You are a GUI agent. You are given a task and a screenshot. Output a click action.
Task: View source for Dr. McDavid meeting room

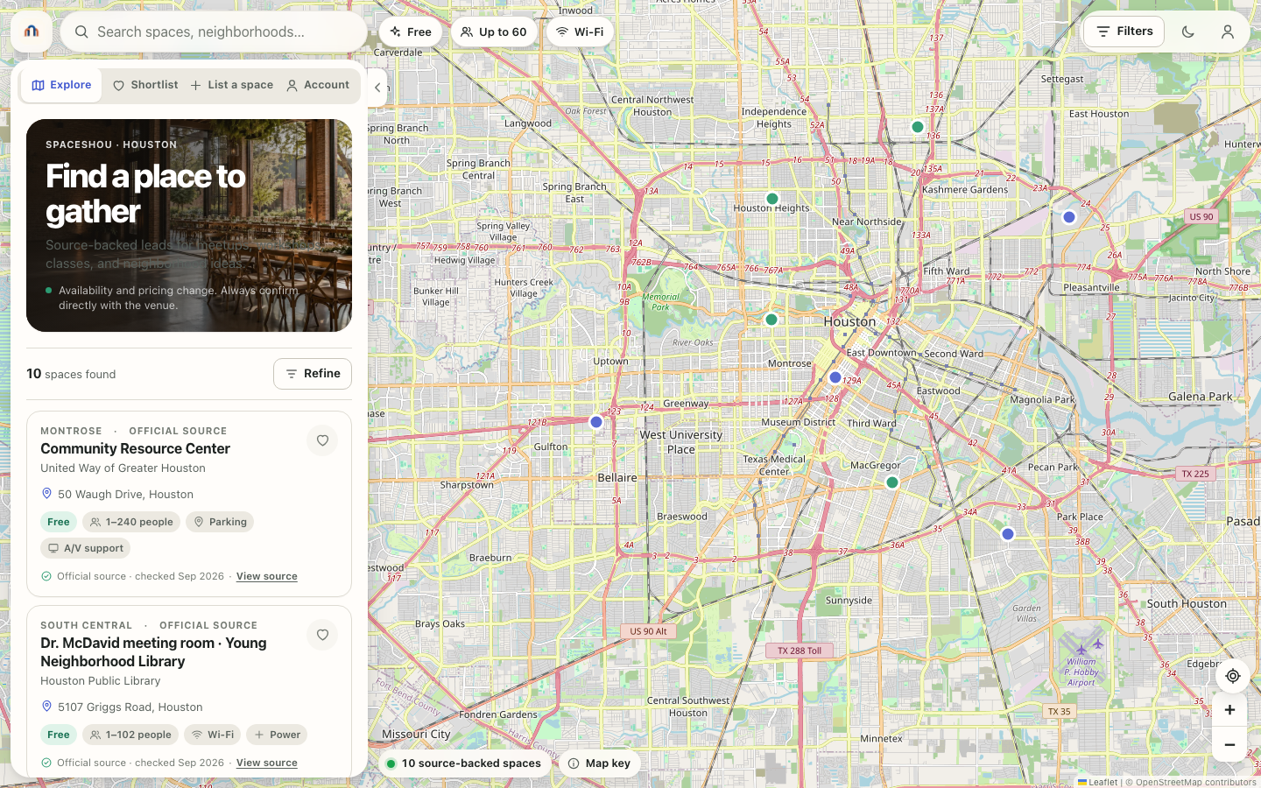click(x=267, y=763)
